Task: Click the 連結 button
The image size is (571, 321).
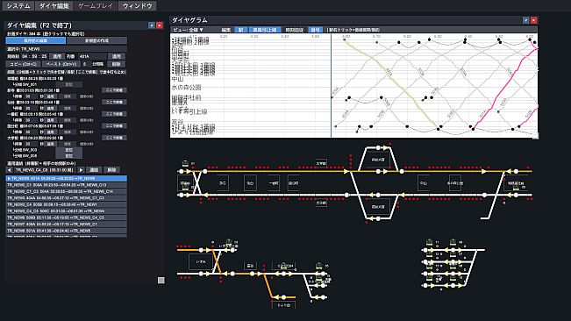Action: (x=94, y=170)
